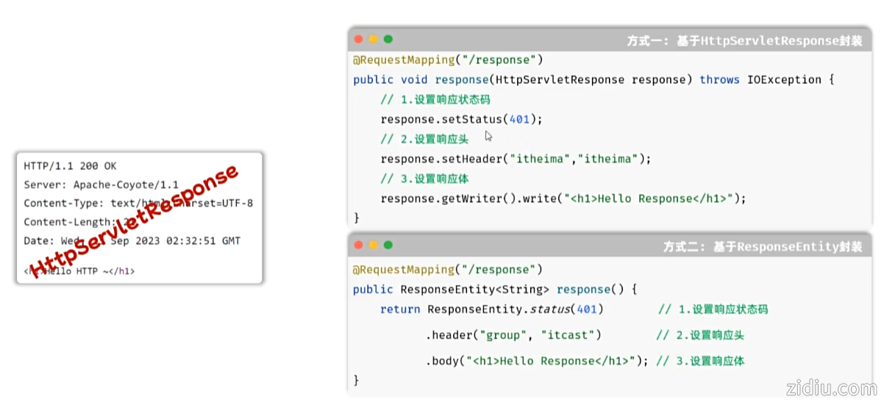Click the yellow dot on the HttpServletResponse code window

pos(373,40)
